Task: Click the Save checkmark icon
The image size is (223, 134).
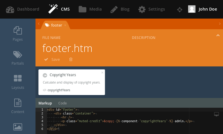Action: click(46, 60)
